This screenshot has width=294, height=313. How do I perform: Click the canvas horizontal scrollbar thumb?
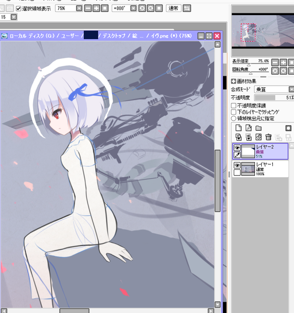click(x=74, y=311)
